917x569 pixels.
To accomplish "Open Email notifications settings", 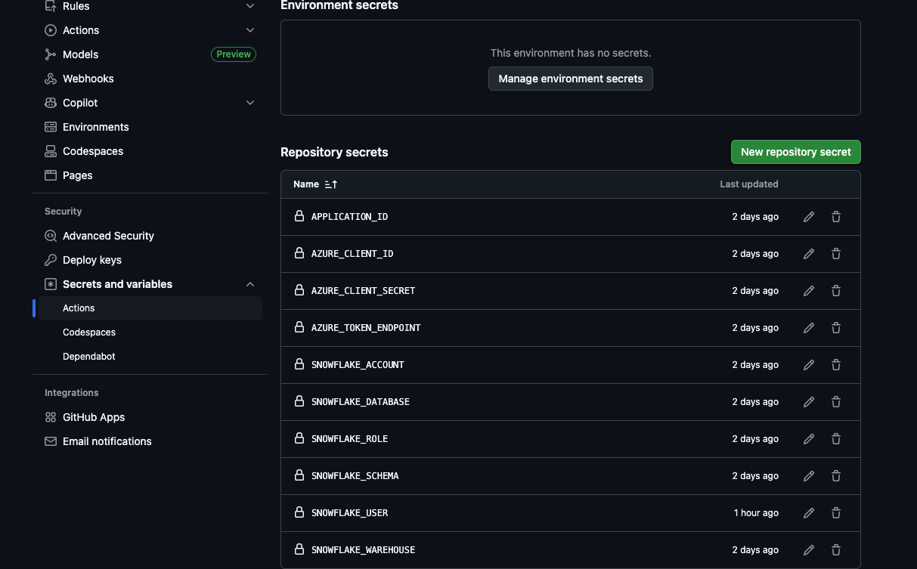I will pyautogui.click(x=107, y=441).
